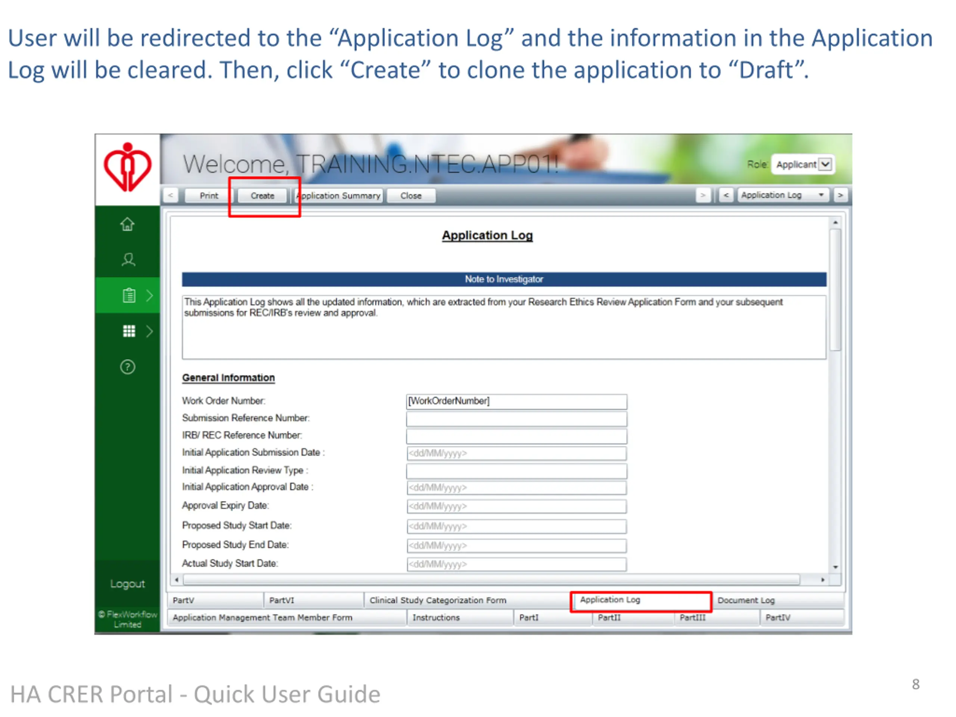Open the Role Applicant dropdown
Viewport: 956px width, 717px height.
803,164
